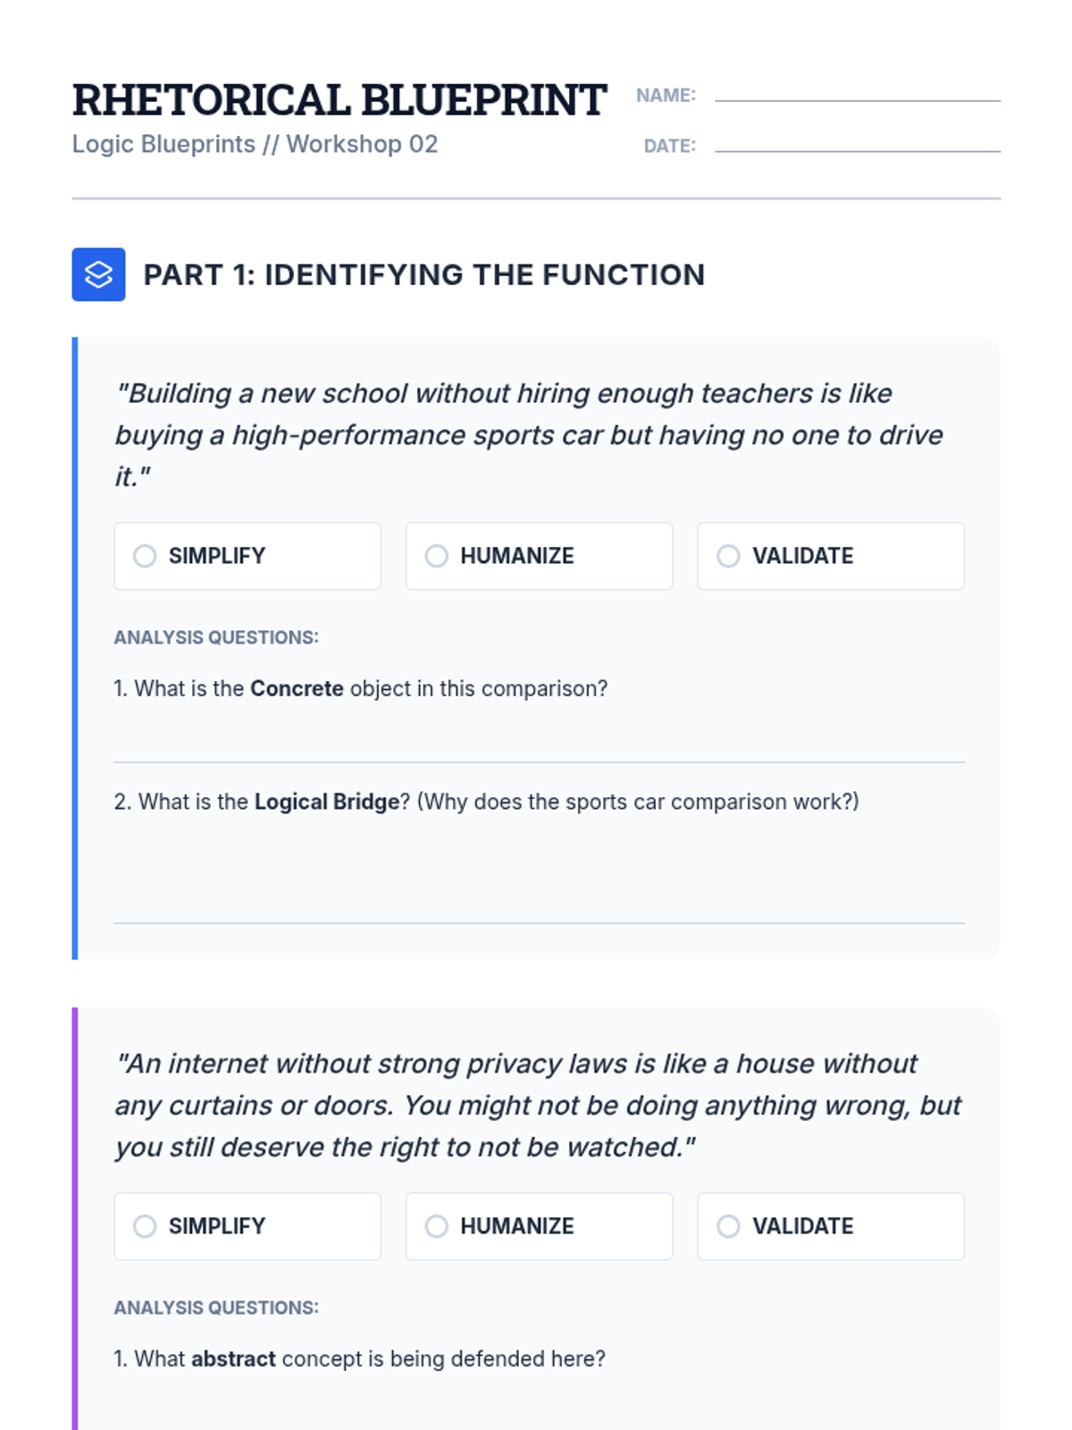Click the bold word Concrete in question one
This screenshot has width=1072, height=1430.
[297, 689]
